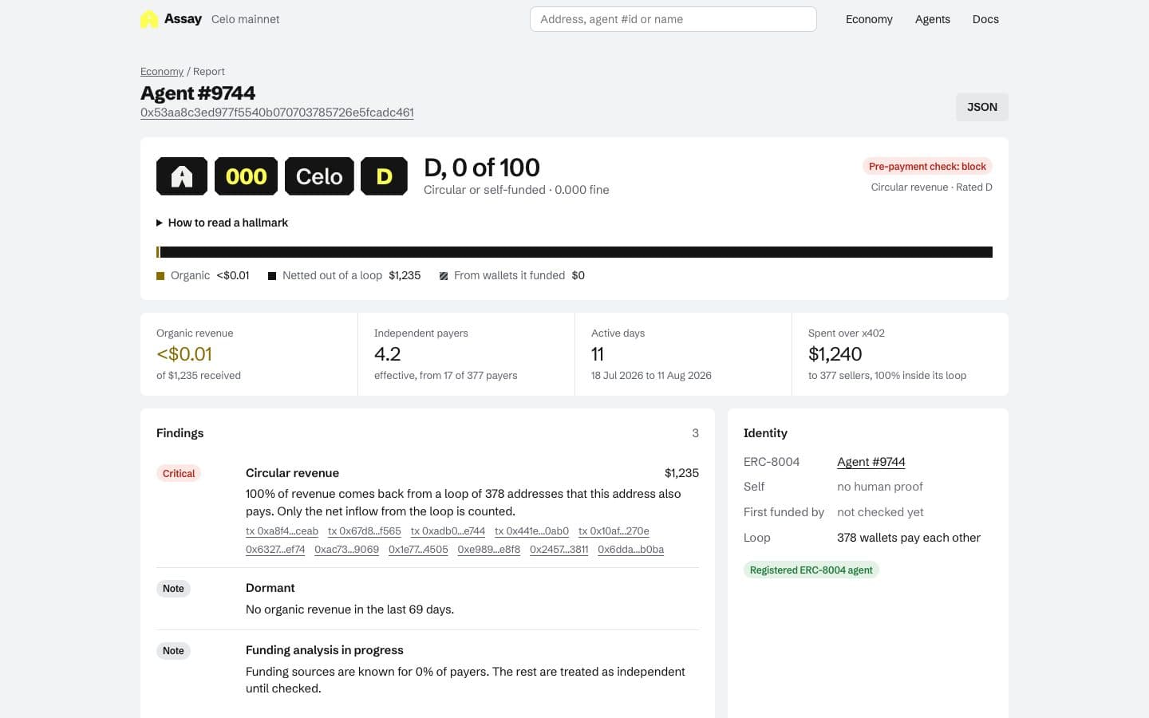Open address 0x1e77...4505
The image size is (1149, 718).
click(x=418, y=550)
